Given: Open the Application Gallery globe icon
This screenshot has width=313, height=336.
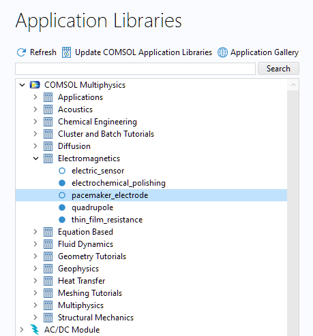Looking at the screenshot, I should 222,52.
